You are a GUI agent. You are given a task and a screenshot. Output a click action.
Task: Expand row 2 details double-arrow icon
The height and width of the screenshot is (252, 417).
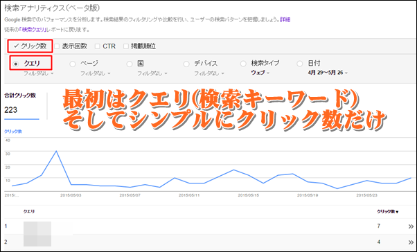(x=411, y=242)
